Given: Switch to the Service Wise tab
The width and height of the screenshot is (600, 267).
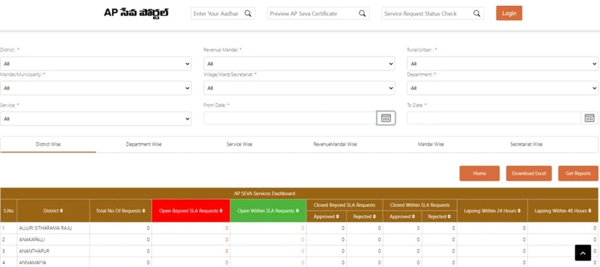Looking at the screenshot, I should point(239,144).
